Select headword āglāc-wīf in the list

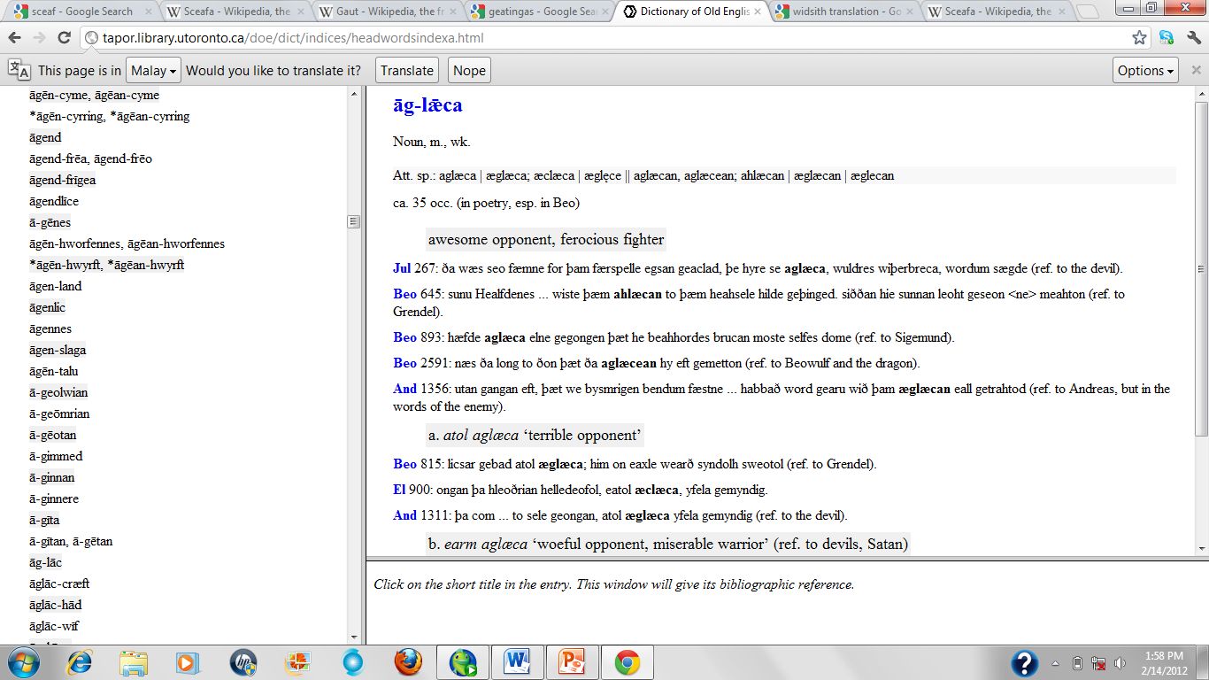click(x=53, y=626)
